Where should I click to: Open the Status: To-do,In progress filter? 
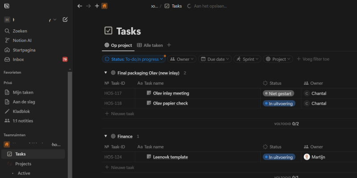pos(133,59)
